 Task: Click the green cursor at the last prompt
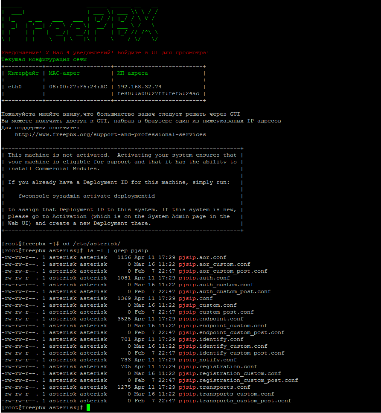click(88, 408)
